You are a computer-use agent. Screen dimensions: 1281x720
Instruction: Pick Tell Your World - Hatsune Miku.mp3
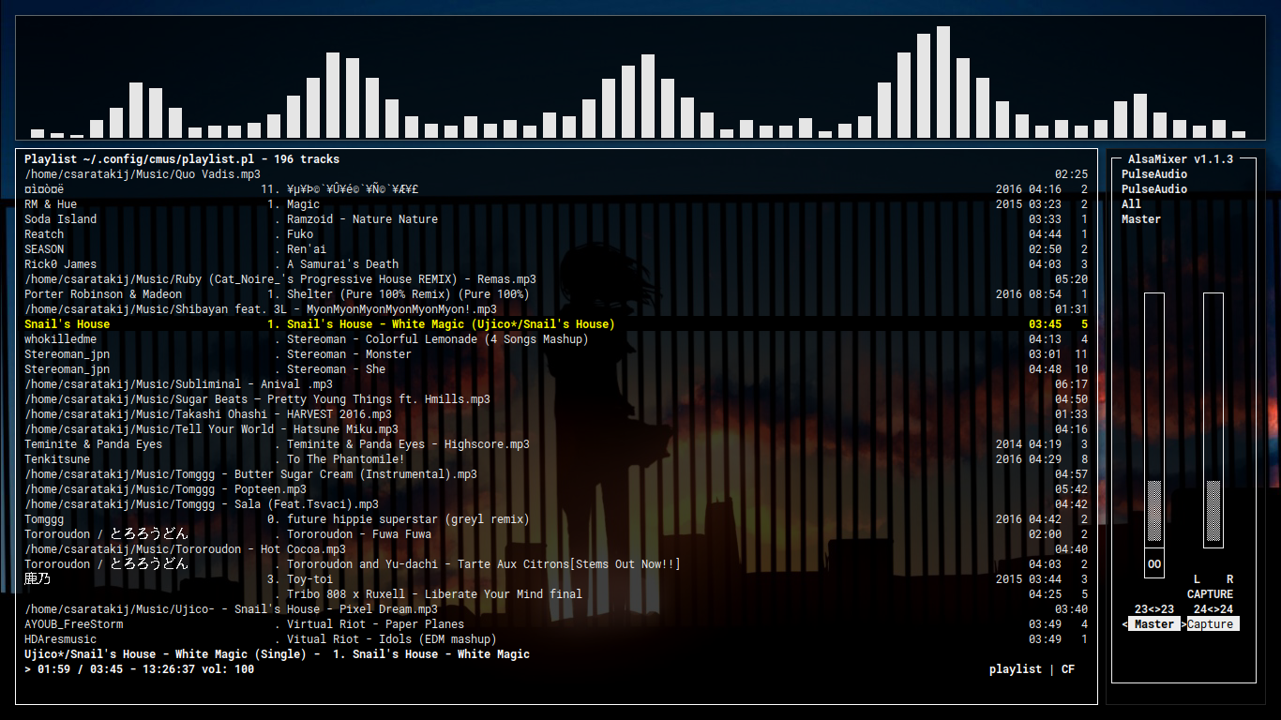(211, 429)
